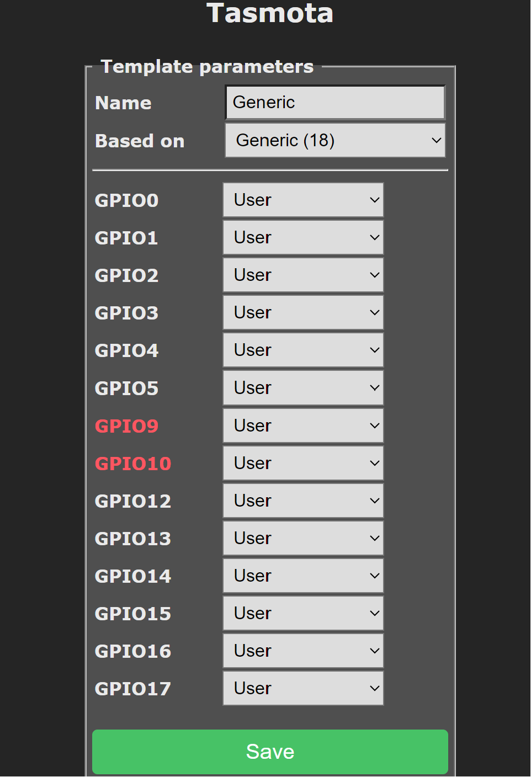Click the Tasmota page title
This screenshot has width=531, height=777.
pyautogui.click(x=270, y=13)
